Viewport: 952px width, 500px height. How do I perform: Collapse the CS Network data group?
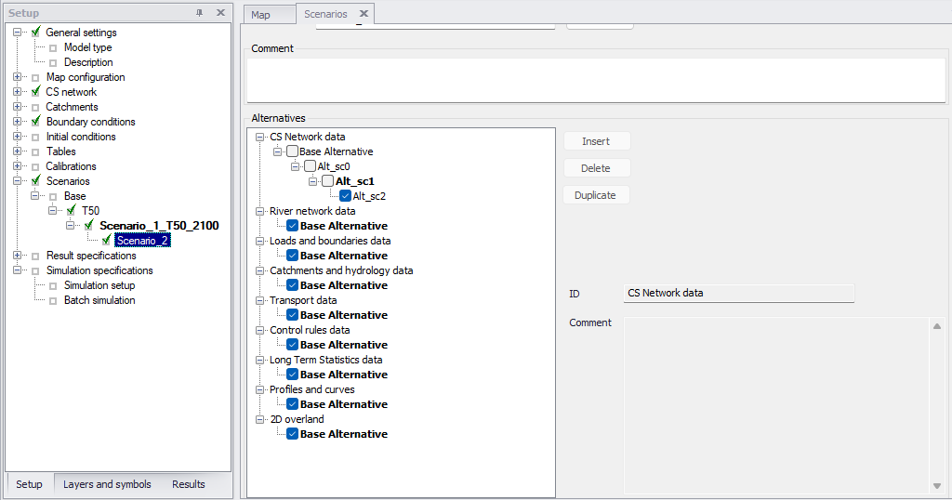[260, 138]
